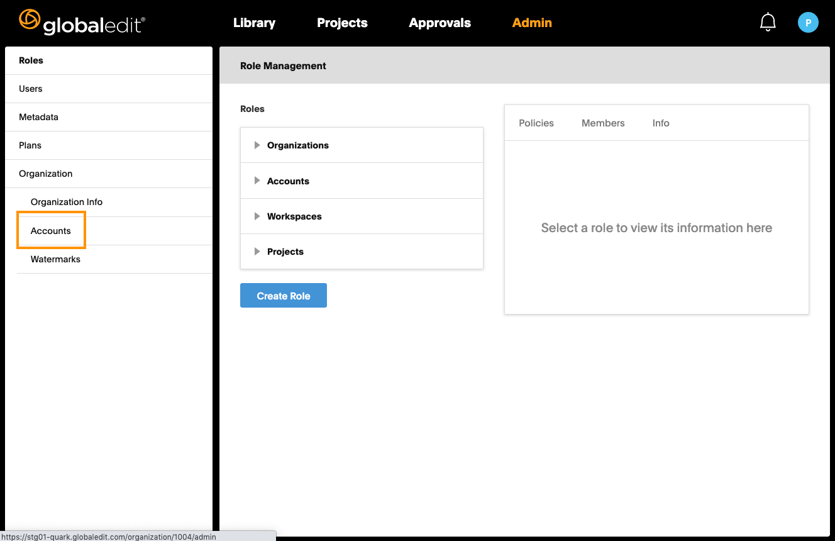Image resolution: width=835 pixels, height=541 pixels.
Task: Open Metadata in the sidebar
Action: (x=109, y=117)
